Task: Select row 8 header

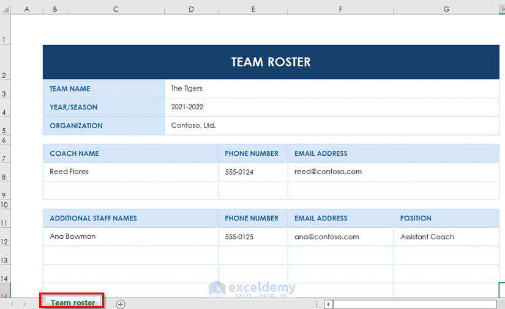Action: (5, 172)
